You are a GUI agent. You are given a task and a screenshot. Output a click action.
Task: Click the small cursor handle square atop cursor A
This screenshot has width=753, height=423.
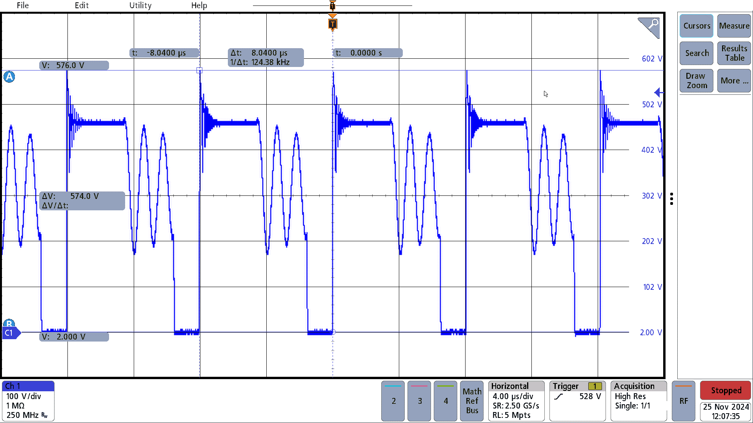pos(199,70)
